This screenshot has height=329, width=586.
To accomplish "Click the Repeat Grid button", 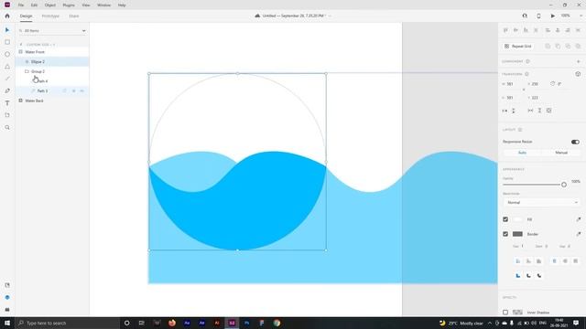I will click(518, 47).
